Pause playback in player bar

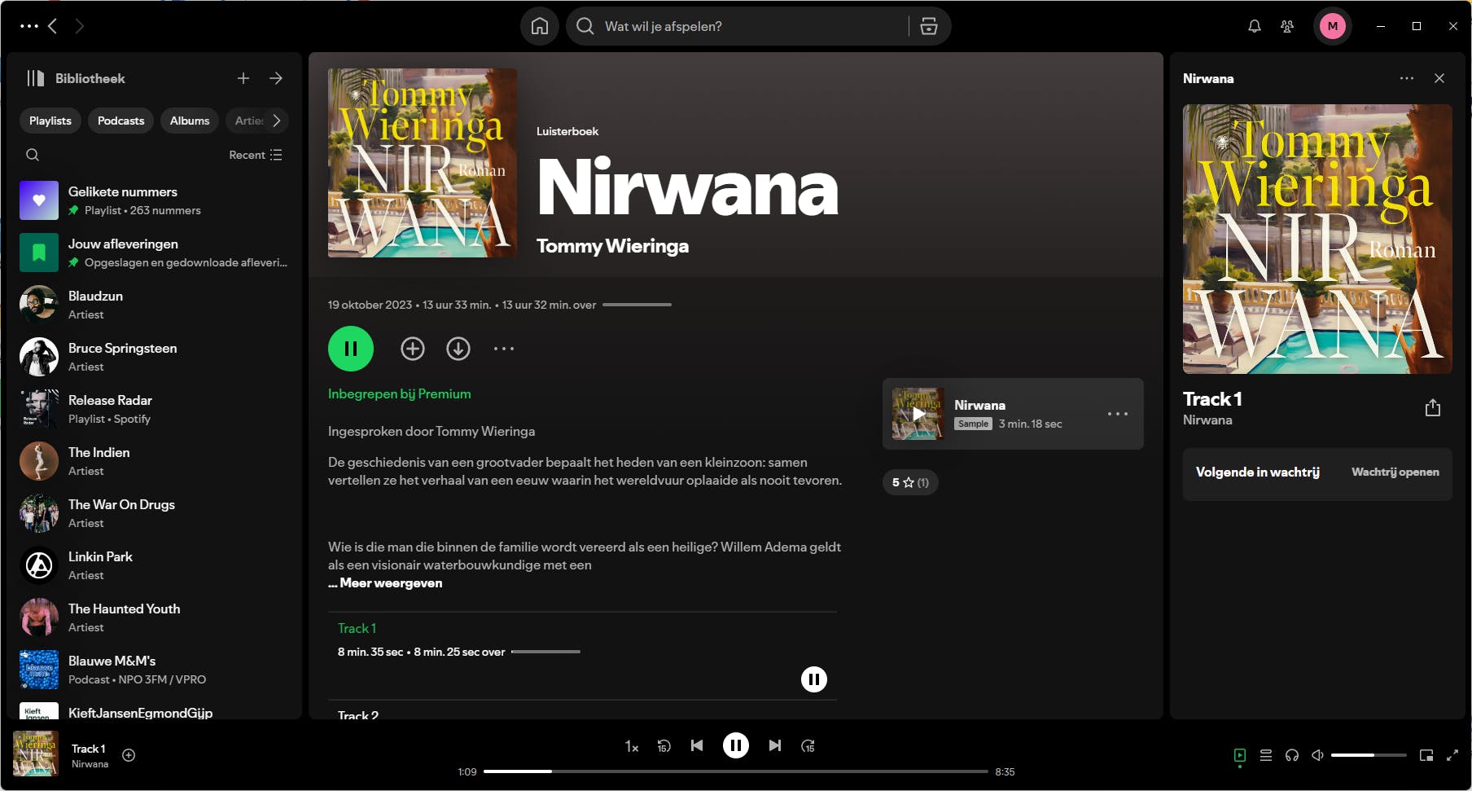click(x=736, y=745)
